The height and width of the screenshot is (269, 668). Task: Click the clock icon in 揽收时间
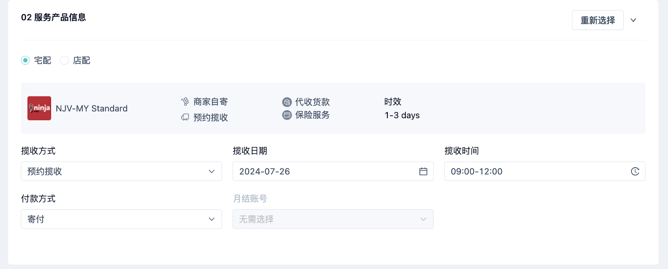tap(635, 171)
